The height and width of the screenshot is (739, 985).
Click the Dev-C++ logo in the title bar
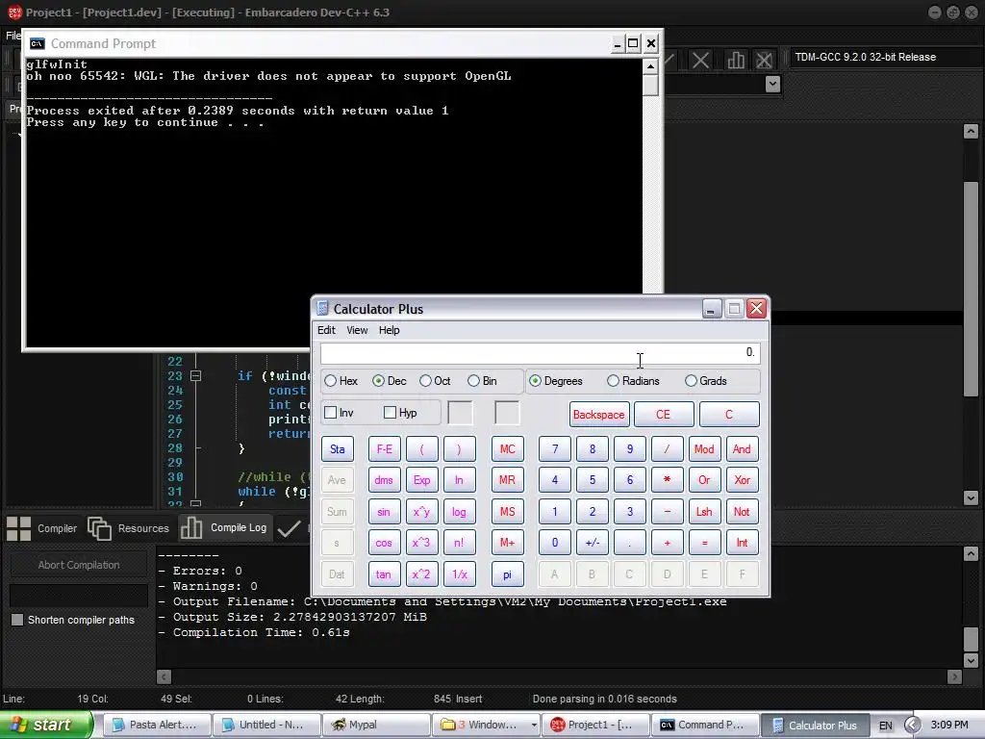click(13, 12)
